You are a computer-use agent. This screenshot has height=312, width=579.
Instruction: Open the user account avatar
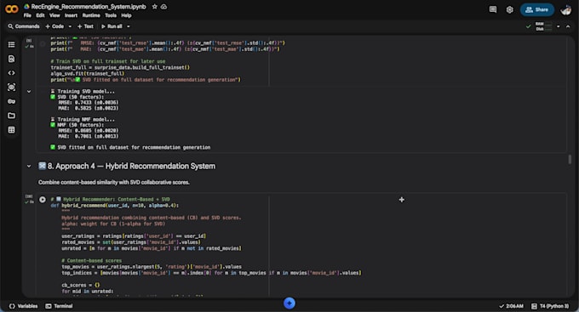565,9
